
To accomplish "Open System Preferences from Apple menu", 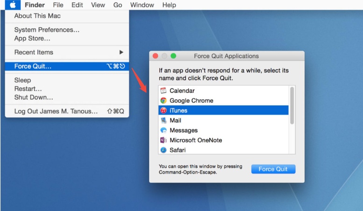I will [x=67, y=29].
